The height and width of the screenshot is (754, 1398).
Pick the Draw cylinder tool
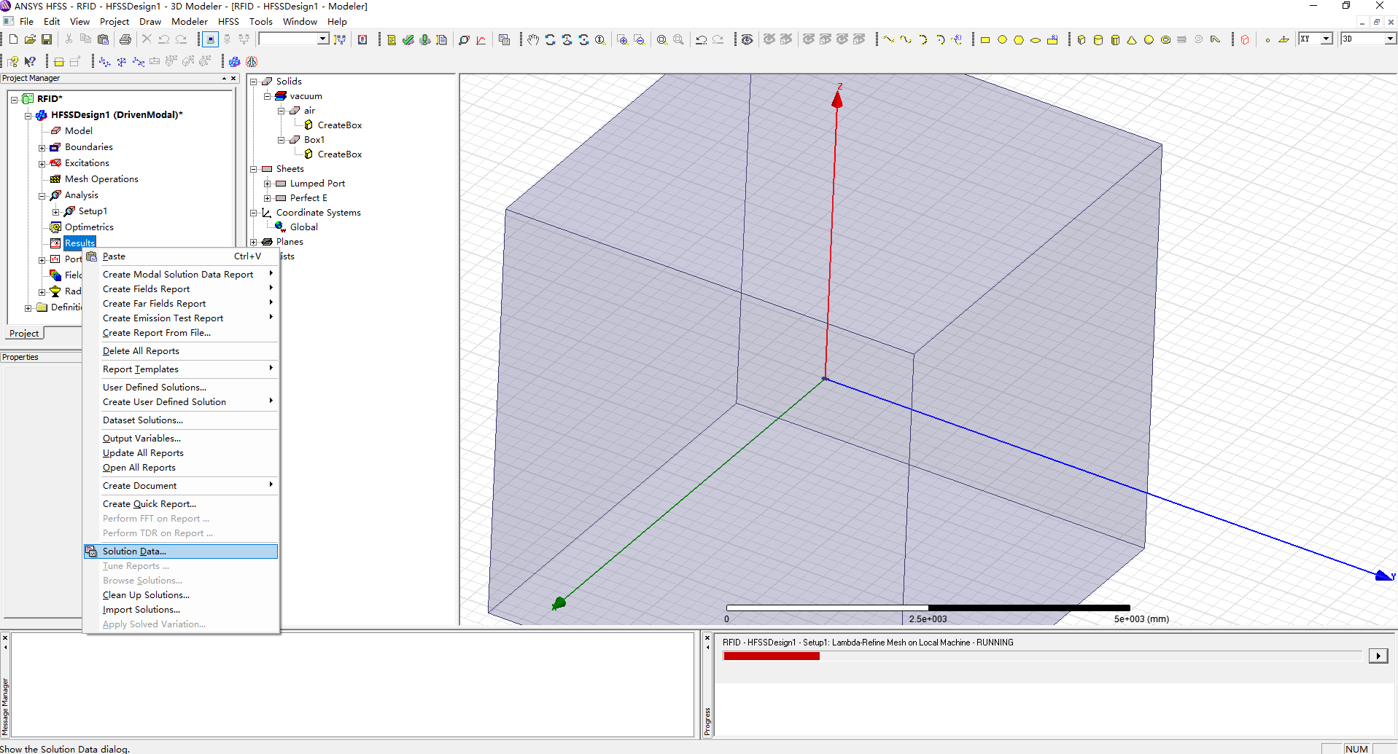pyautogui.click(x=1098, y=39)
